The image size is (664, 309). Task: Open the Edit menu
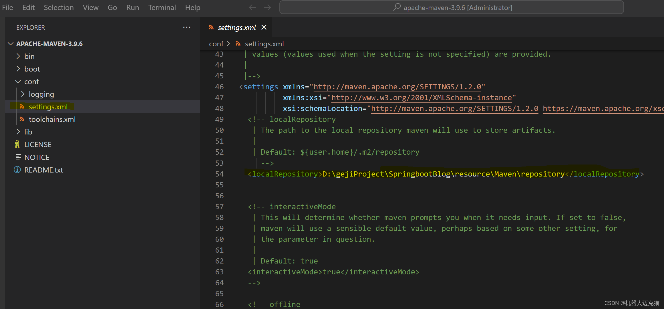coord(29,7)
